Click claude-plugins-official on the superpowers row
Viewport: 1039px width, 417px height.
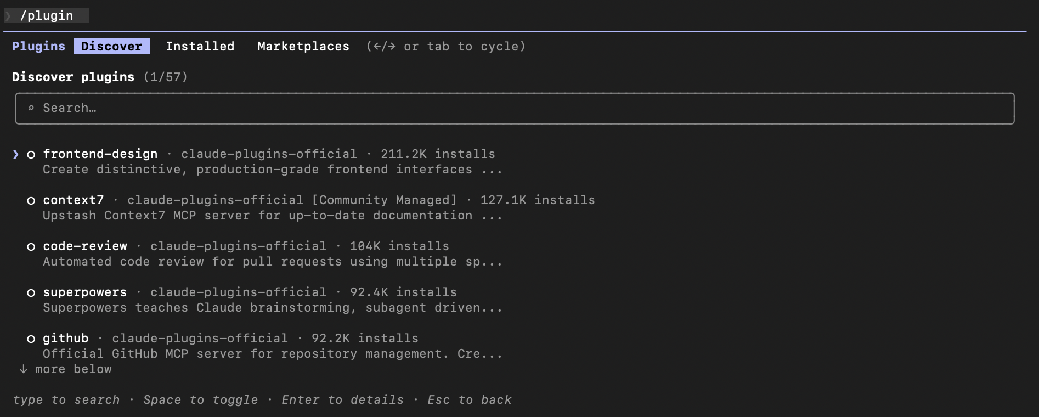click(x=239, y=292)
